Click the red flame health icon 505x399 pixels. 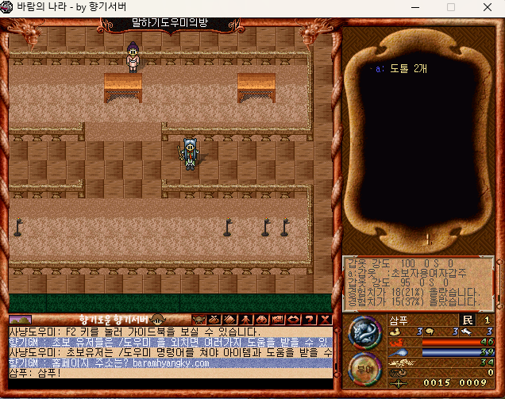click(397, 342)
